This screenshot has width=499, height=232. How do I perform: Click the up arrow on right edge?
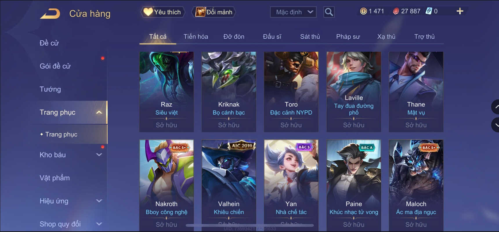pyautogui.click(x=496, y=107)
